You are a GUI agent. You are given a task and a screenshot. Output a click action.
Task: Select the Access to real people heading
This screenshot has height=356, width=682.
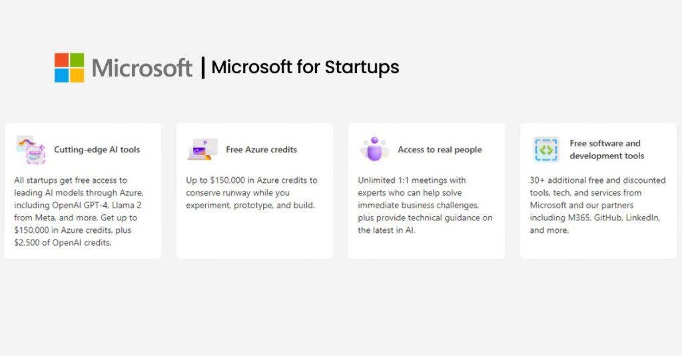pos(440,150)
